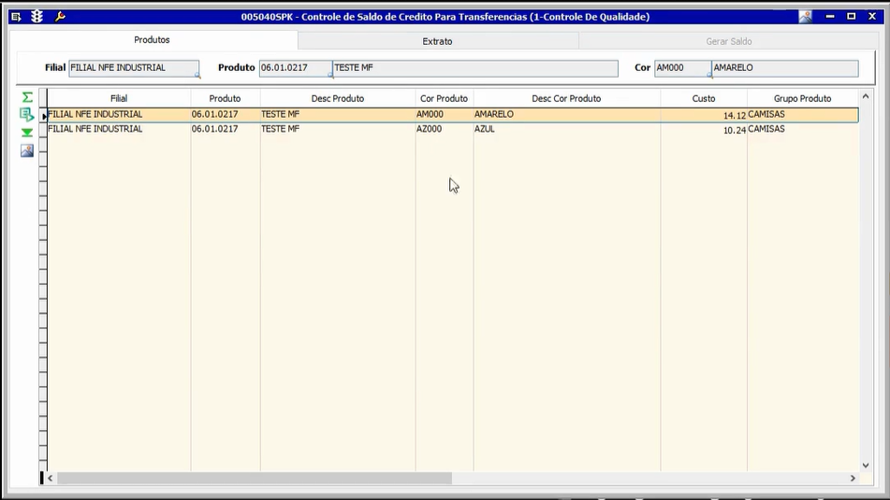Viewport: 890px width, 500px height.
Task: Click the horizontal scrollbar thumb
Action: point(255,479)
